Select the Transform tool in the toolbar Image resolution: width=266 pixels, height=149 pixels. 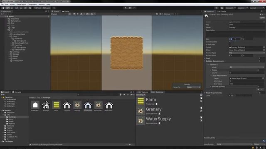click(25, 8)
